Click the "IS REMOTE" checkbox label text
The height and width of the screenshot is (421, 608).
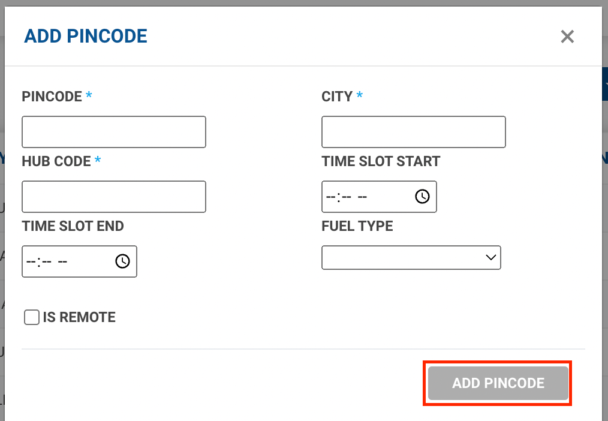[79, 317]
